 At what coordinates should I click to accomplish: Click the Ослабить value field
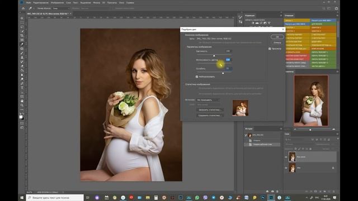click(x=228, y=69)
